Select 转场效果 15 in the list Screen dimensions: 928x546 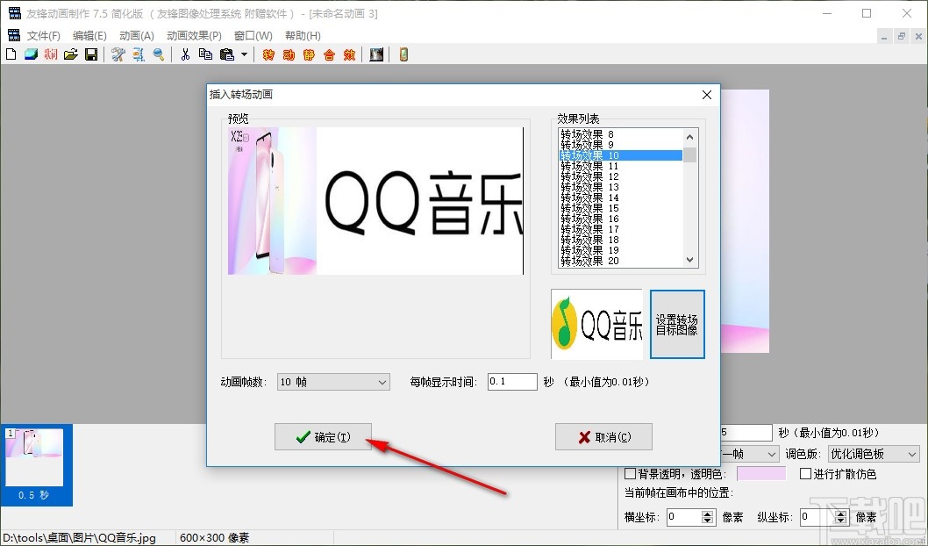620,208
